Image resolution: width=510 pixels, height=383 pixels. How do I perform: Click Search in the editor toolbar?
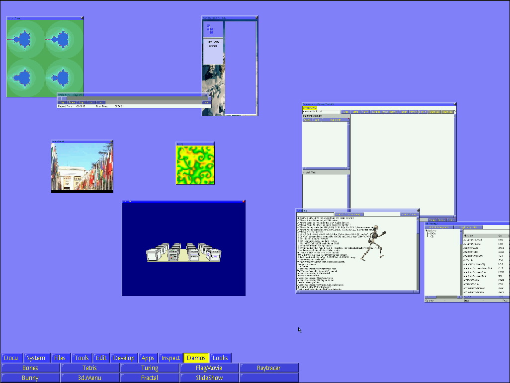(x=404, y=112)
